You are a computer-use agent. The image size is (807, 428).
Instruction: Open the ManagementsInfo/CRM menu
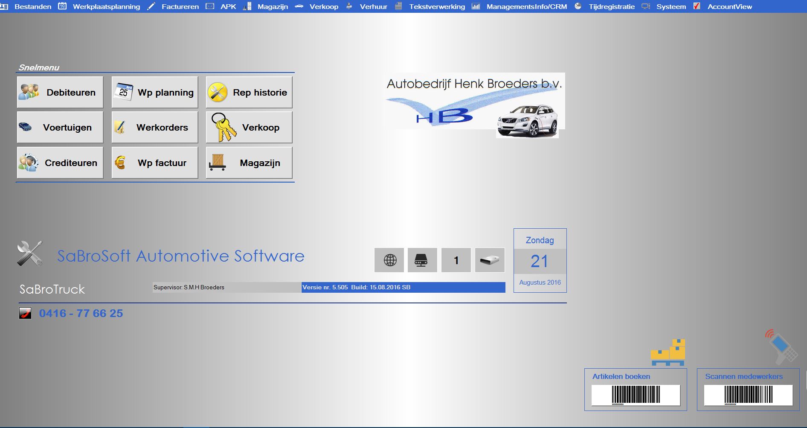click(526, 6)
